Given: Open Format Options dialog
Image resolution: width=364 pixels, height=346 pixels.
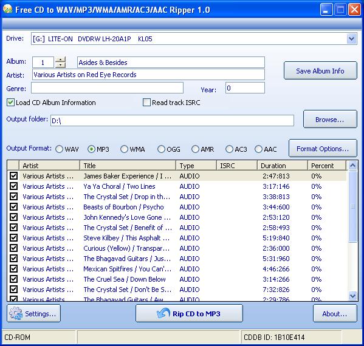Looking at the screenshot, I should tap(323, 149).
